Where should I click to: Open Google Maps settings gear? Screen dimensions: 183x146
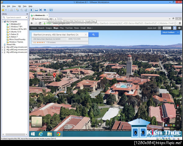tap(179, 28)
